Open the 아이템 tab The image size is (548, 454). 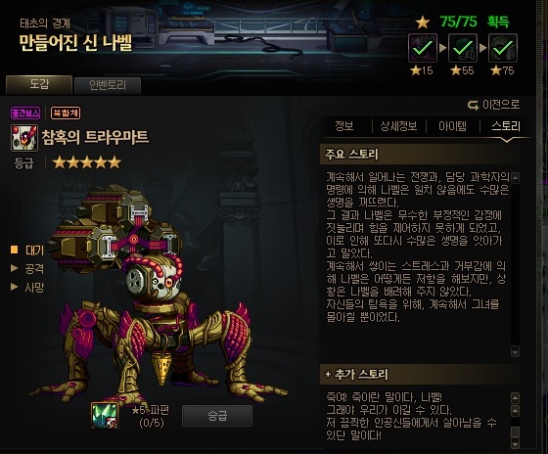click(452, 126)
